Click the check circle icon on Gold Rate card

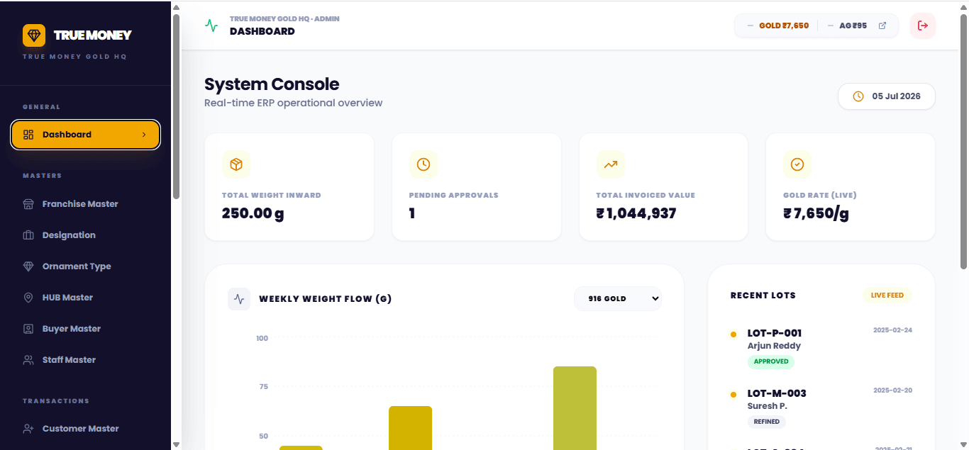pyautogui.click(x=797, y=164)
